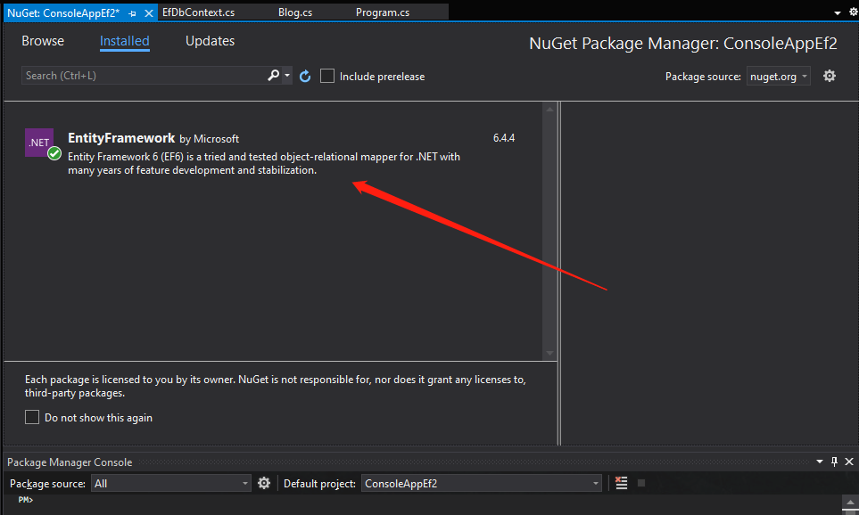
Task: Click the package list scroll down arrow
Action: click(x=549, y=354)
